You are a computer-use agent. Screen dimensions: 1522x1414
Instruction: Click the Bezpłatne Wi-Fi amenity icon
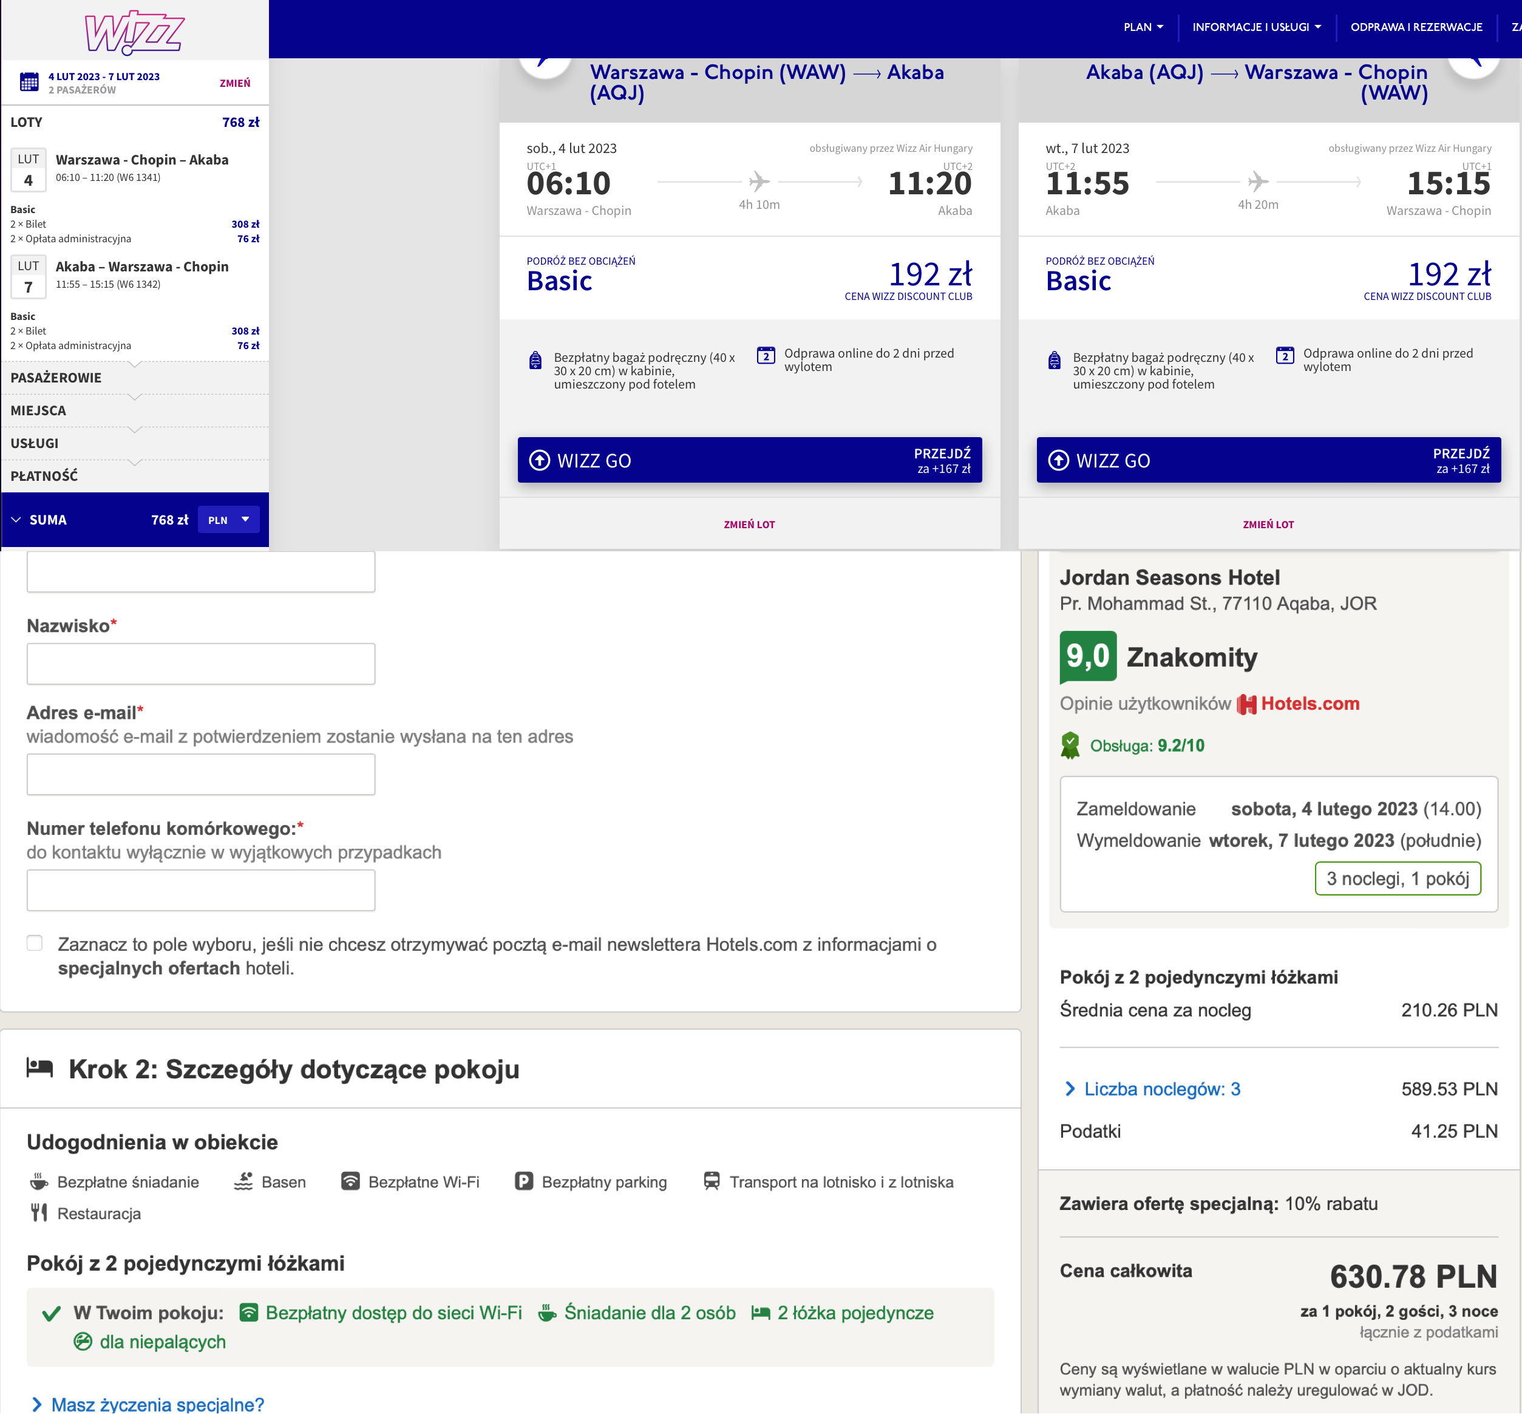350,1181
